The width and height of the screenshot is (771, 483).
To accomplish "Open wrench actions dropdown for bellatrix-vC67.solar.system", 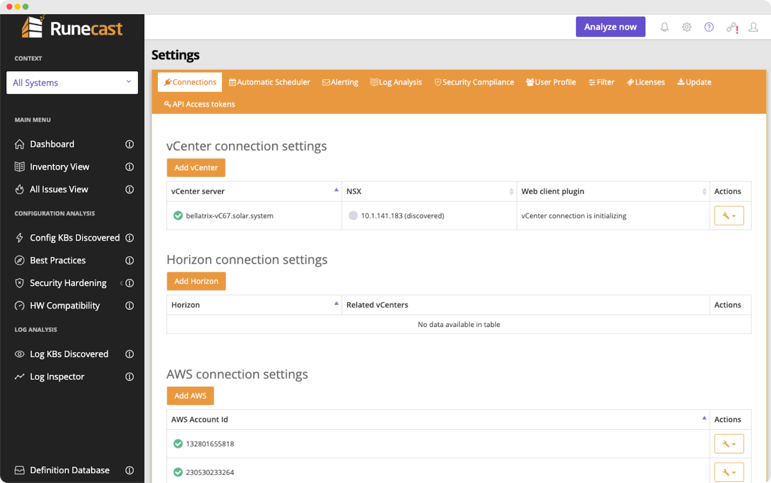I will coord(729,216).
